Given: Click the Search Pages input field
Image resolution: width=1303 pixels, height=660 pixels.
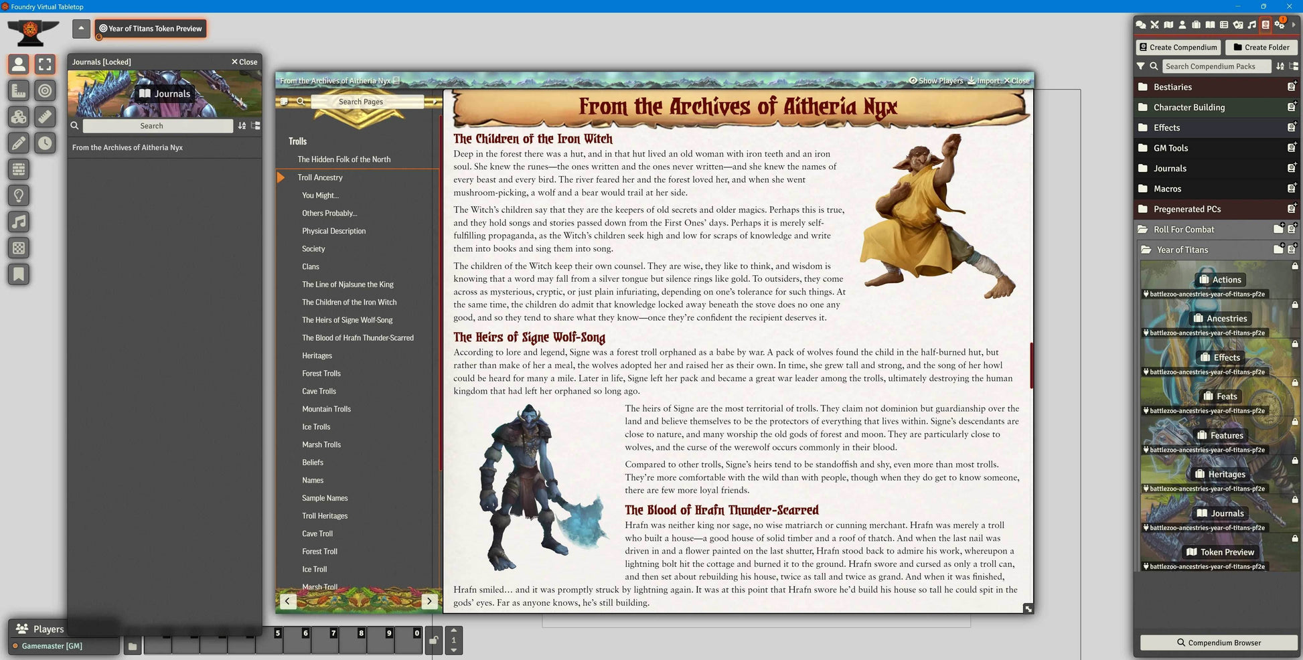Looking at the screenshot, I should 360,101.
